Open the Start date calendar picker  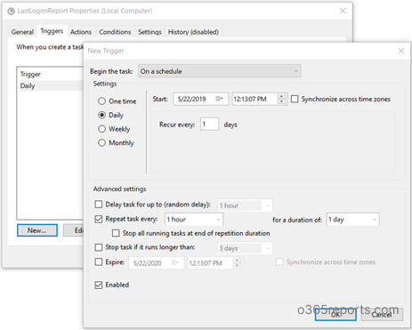coord(219,99)
